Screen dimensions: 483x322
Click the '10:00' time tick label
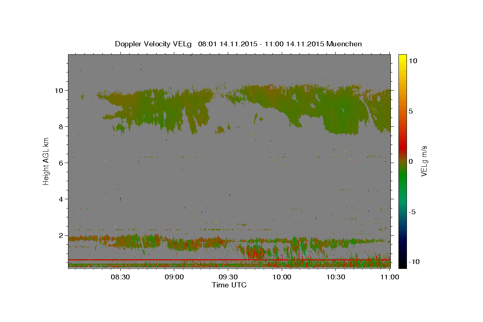(x=282, y=277)
